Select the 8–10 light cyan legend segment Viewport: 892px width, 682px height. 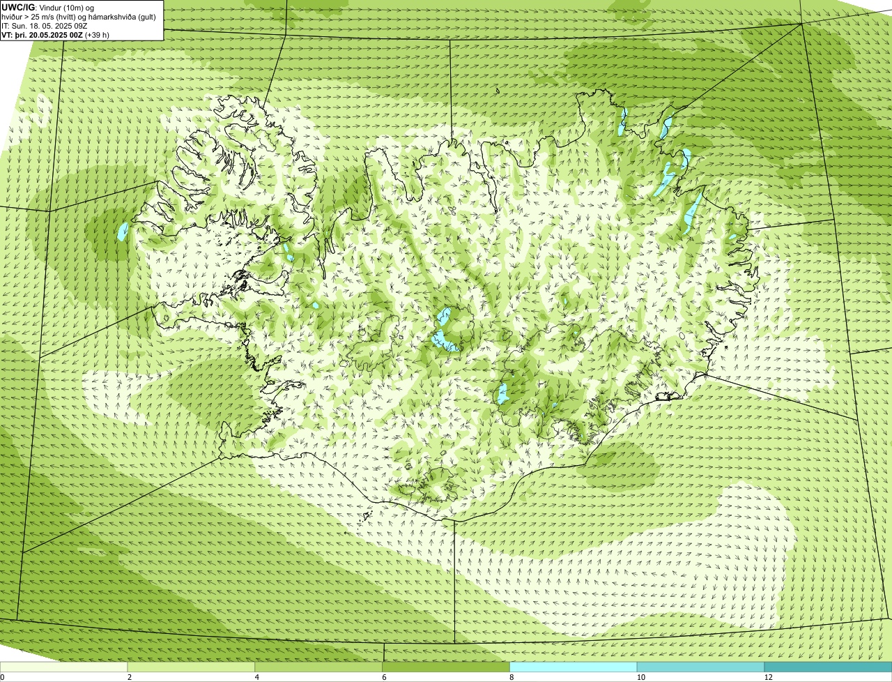[574, 667]
